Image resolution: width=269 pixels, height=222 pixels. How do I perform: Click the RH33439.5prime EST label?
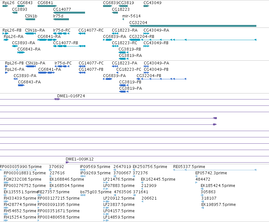[x=20, y=198]
